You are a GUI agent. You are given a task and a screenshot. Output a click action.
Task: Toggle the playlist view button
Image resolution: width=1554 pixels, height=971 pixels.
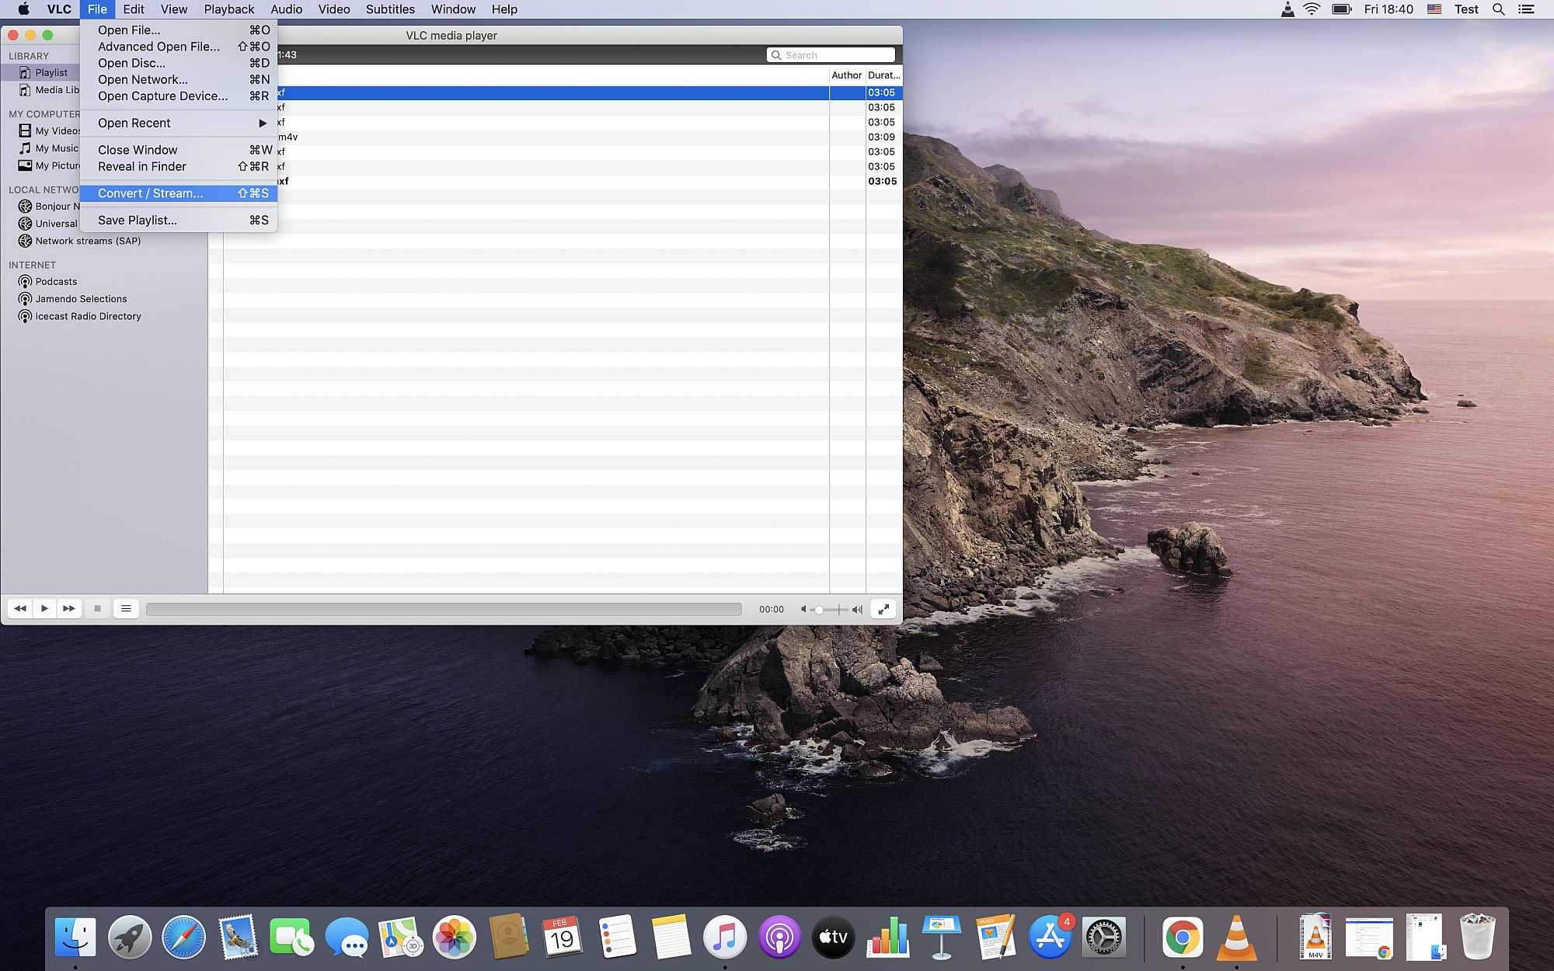click(126, 609)
